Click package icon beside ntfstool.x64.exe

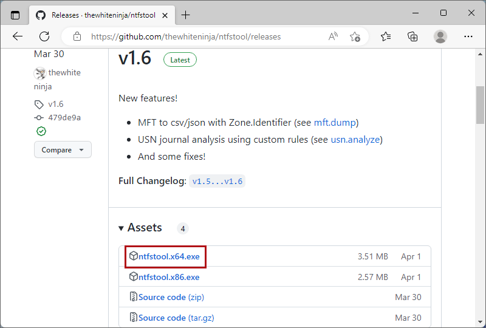[133, 256]
